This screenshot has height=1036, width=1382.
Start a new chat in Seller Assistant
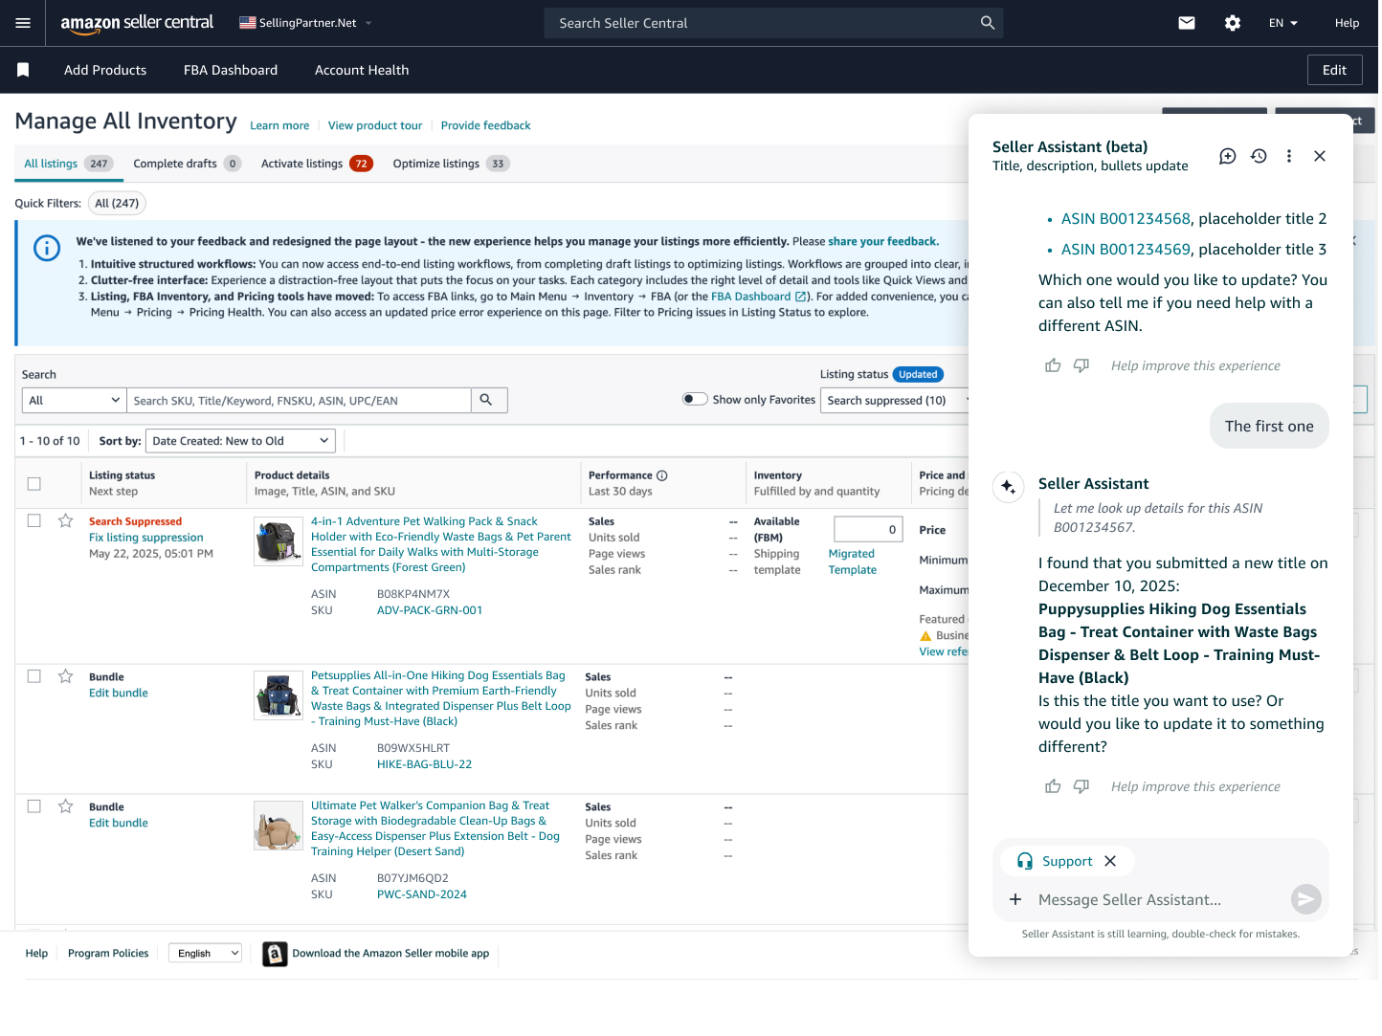(x=1227, y=156)
